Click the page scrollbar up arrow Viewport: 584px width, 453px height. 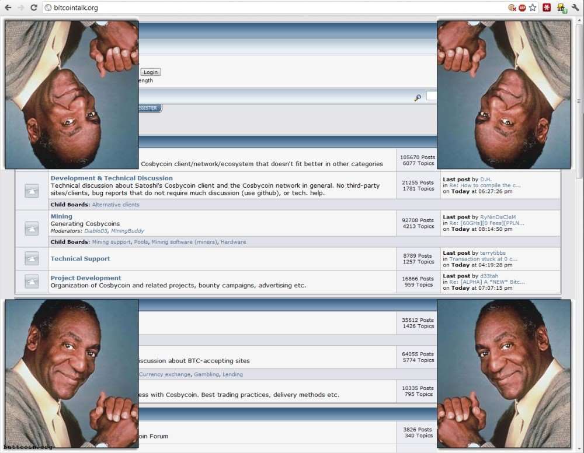tap(578, 20)
